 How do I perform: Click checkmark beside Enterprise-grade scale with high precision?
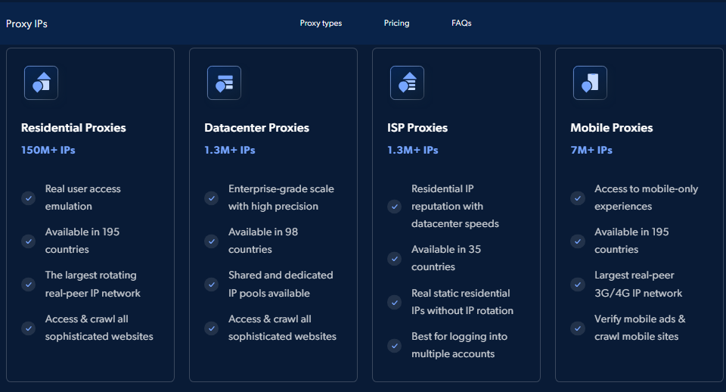coord(212,198)
